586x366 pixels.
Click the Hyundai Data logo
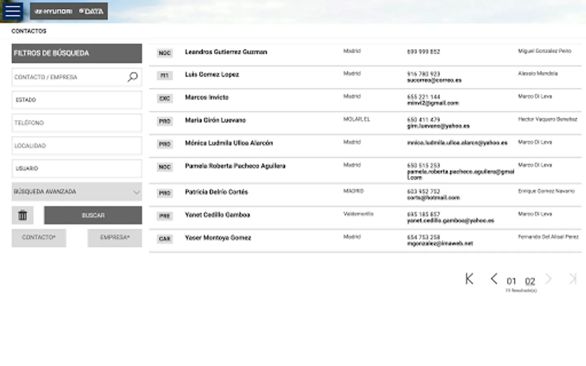[x=69, y=11]
